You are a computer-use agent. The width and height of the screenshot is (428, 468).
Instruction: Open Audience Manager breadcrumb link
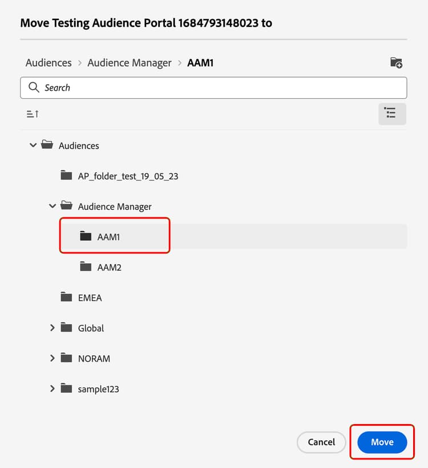click(130, 63)
